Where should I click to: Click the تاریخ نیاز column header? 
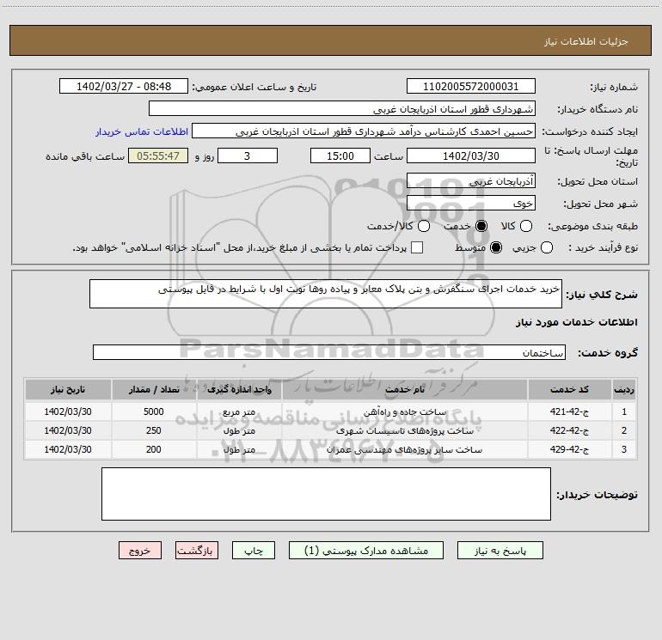click(68, 389)
